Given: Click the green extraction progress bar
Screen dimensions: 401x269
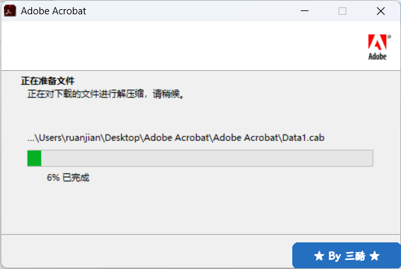Looking at the screenshot, I should click(200, 159).
